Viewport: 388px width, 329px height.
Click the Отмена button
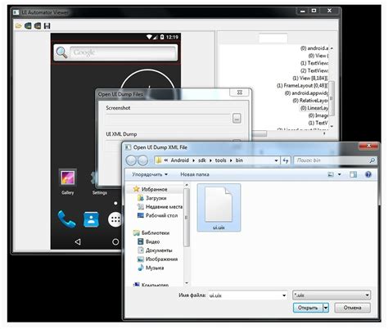click(352, 308)
